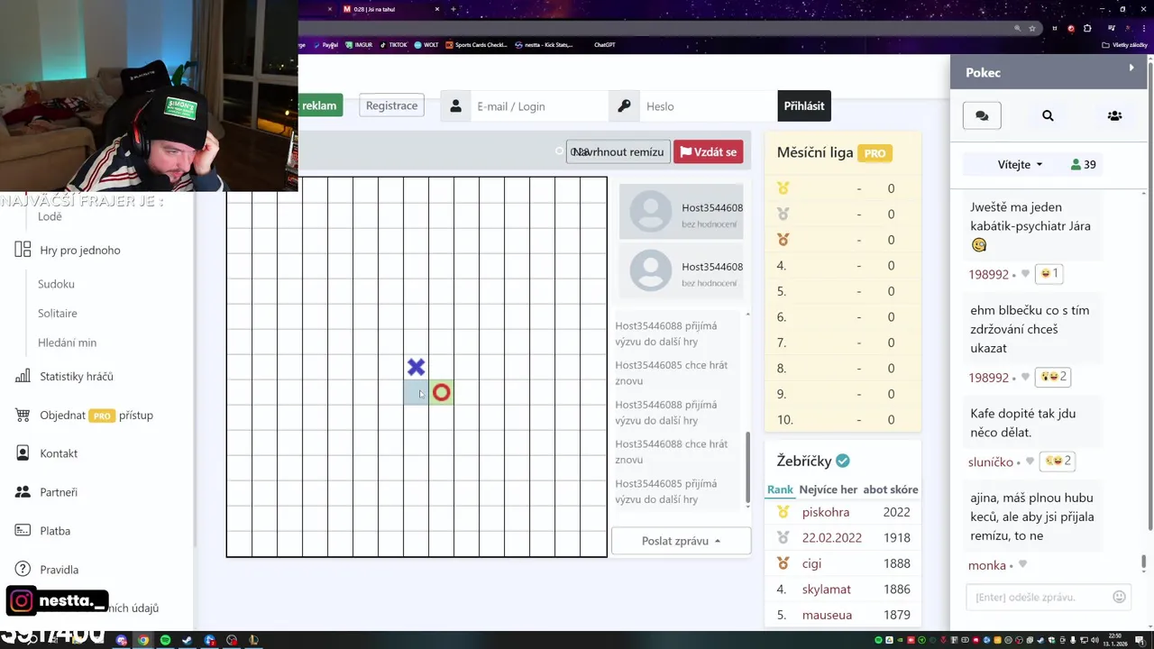This screenshot has height=649, width=1154.
Task: Open ChatGPT bookmark
Action: pos(604,44)
